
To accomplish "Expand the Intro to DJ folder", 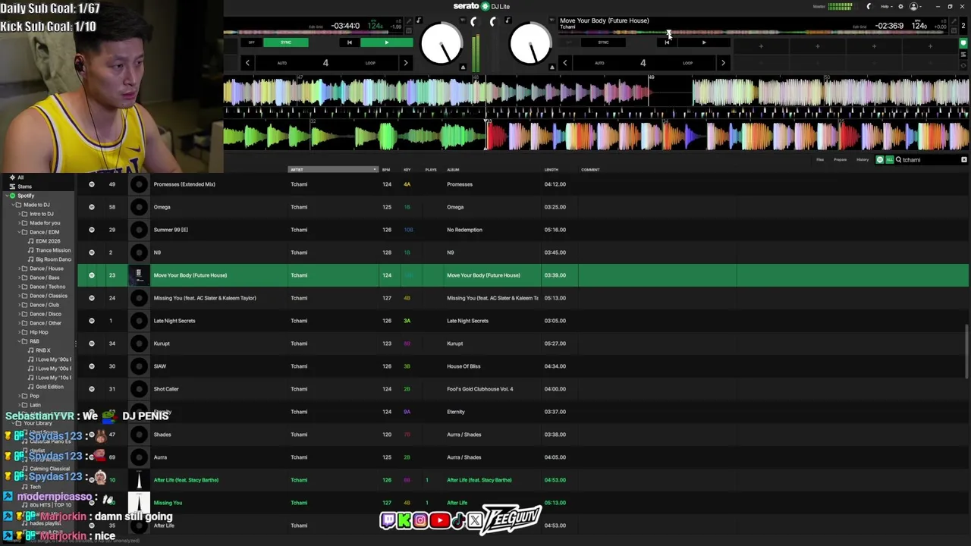I will click(17, 214).
